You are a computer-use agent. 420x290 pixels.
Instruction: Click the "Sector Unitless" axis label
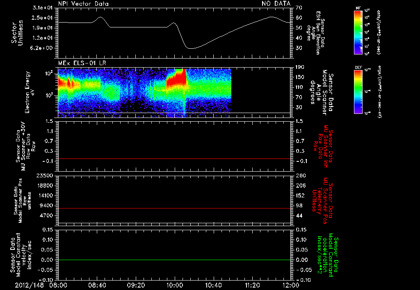17,33
